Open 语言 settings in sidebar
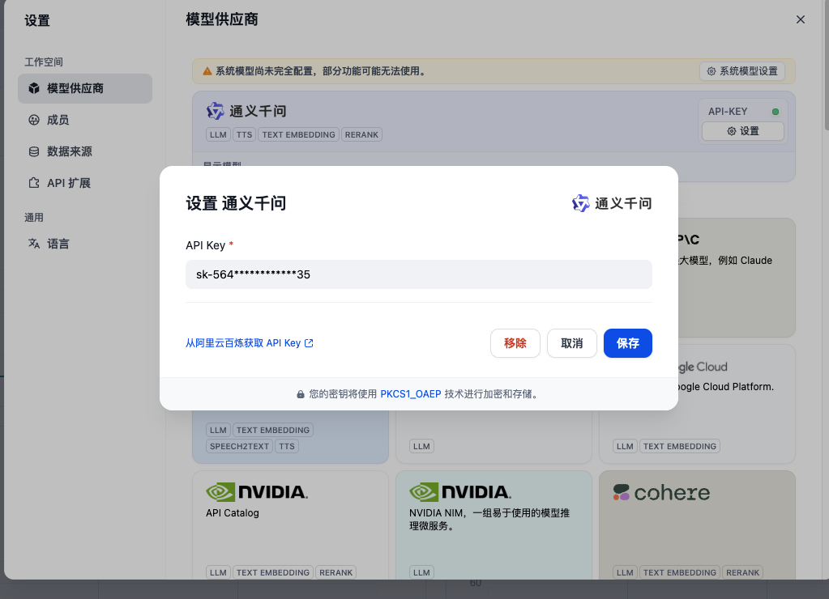829x599 pixels. coord(85,244)
